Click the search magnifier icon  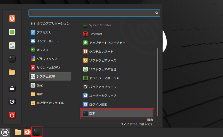click(157, 13)
